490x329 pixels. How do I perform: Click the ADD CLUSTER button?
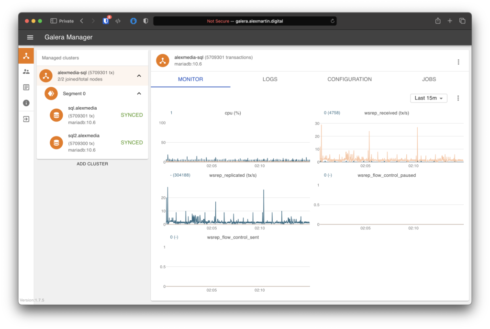(x=92, y=164)
